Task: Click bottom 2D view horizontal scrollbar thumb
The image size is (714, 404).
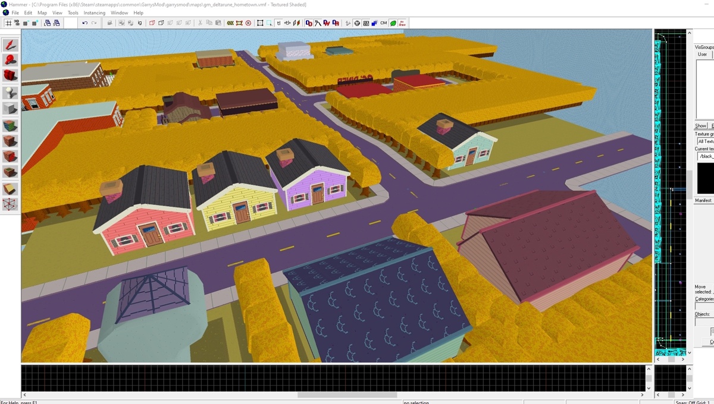Action: click(x=347, y=394)
